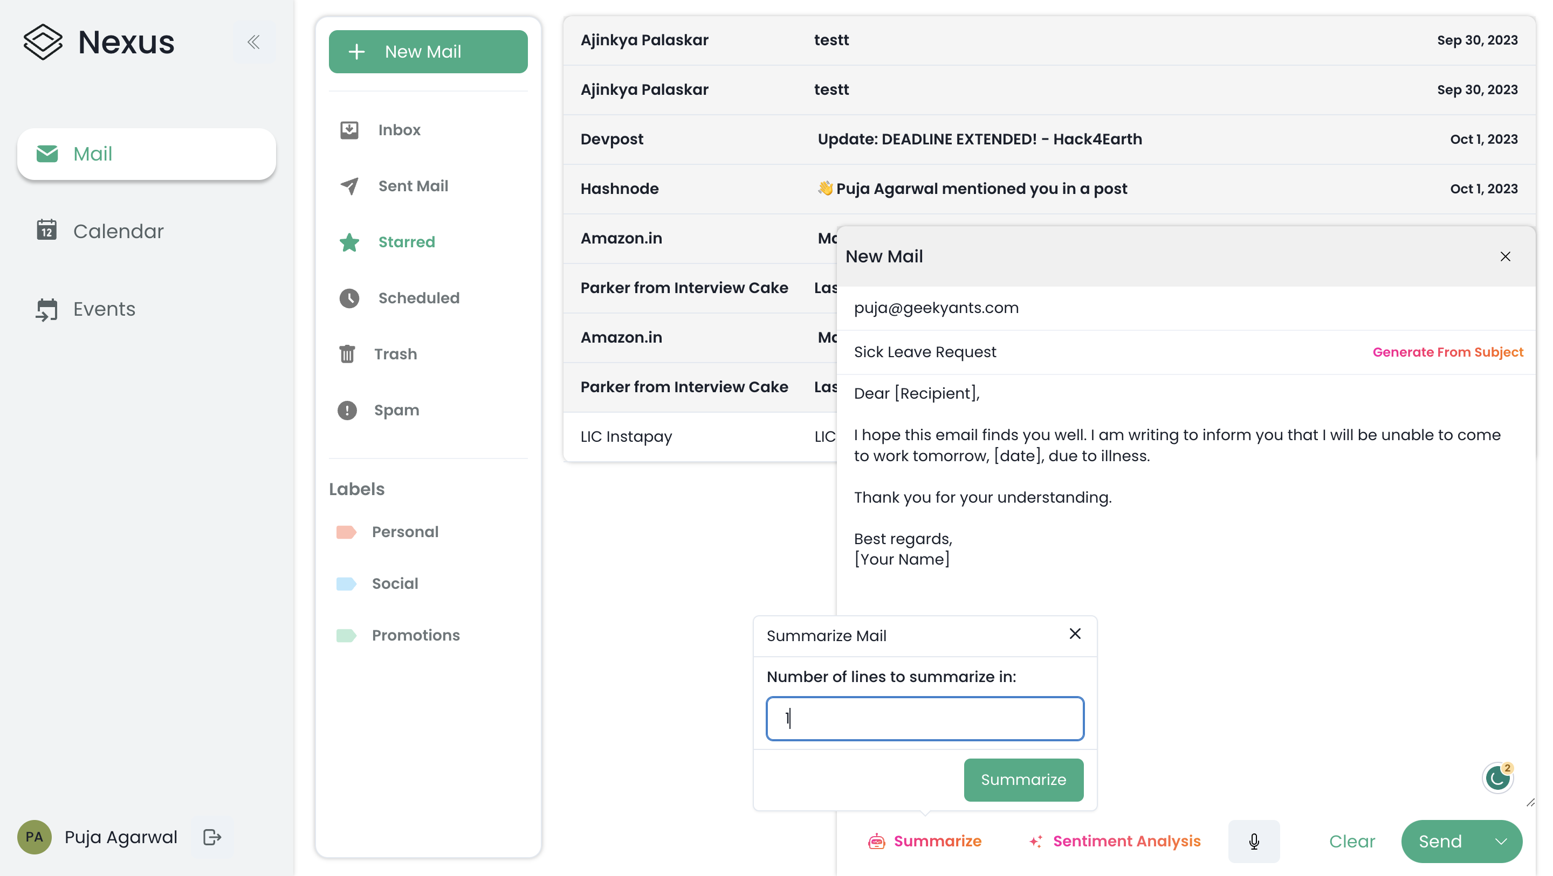Close the Summarize Mail popup
The height and width of the screenshot is (876, 1553).
click(1074, 634)
